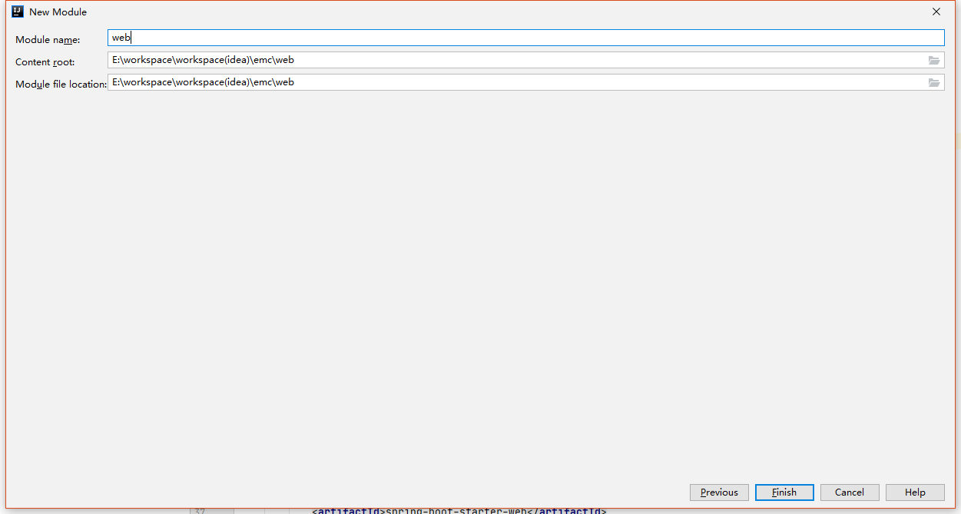Open Help for the New Module dialog
This screenshot has width=961, height=514.
[x=914, y=492]
